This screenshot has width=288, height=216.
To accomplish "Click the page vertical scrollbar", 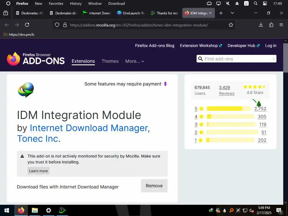I will click(285, 58).
